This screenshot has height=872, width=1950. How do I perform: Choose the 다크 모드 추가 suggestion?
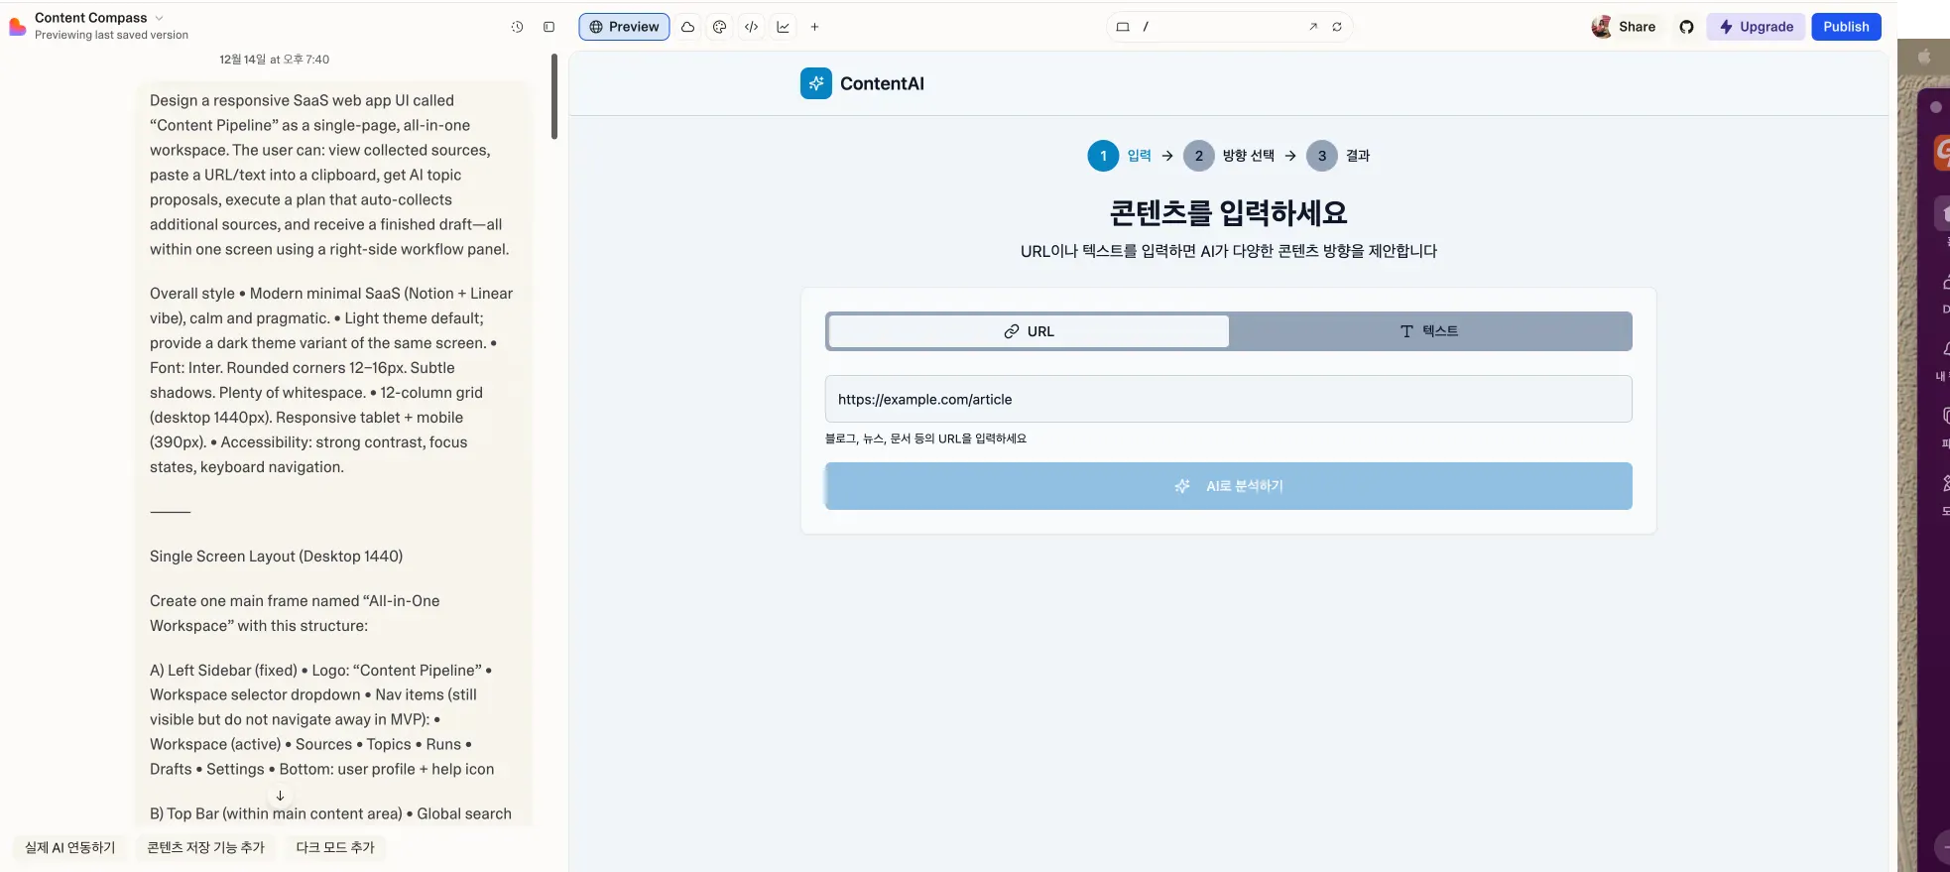point(335,847)
